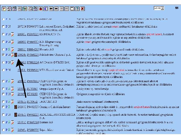Open P-number link in ALMIRALL-PRODESFARMA row
This screenshot has height=135, width=181.
33,114
